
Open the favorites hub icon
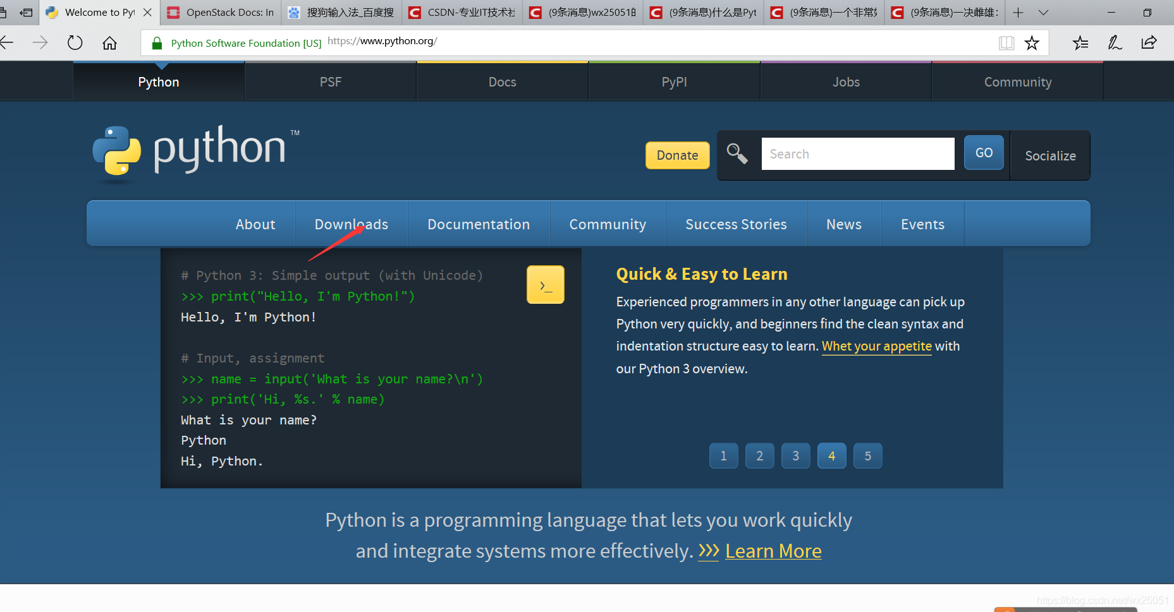tap(1080, 42)
